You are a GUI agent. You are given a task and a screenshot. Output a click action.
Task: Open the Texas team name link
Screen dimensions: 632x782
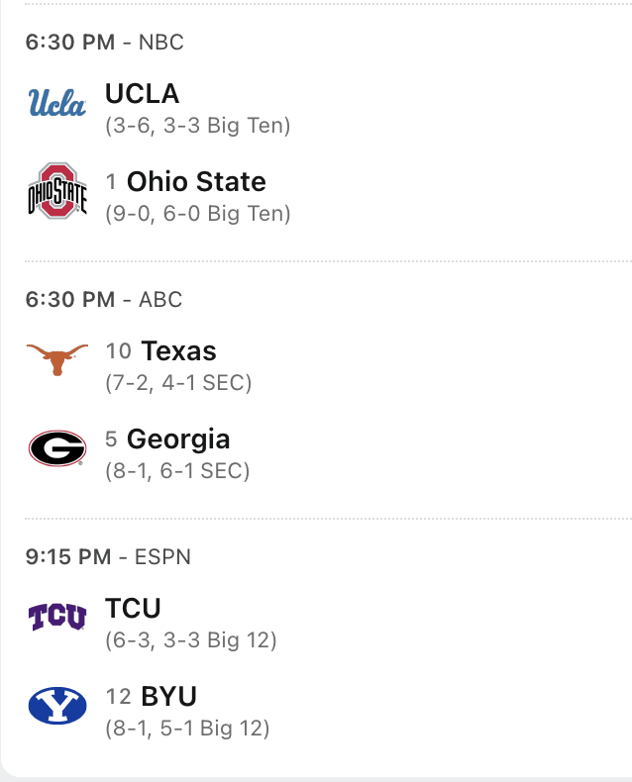(x=178, y=351)
